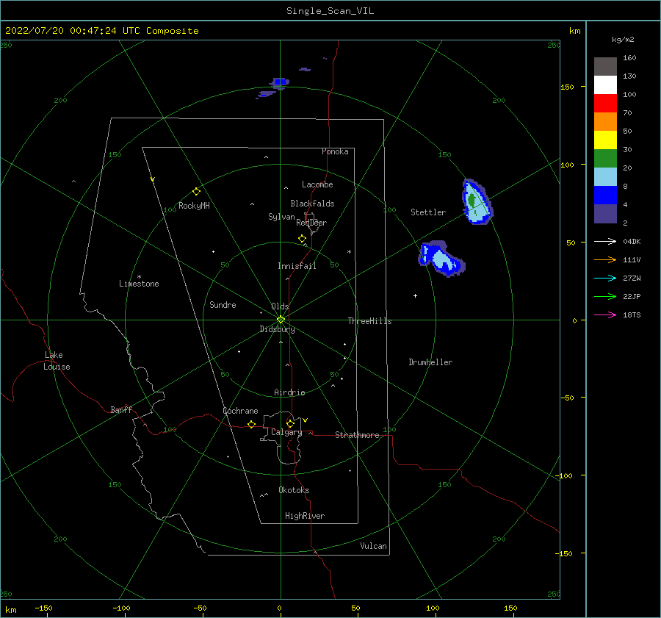Select the green 20–30 legend swatch
The image size is (661, 618).
click(x=605, y=159)
